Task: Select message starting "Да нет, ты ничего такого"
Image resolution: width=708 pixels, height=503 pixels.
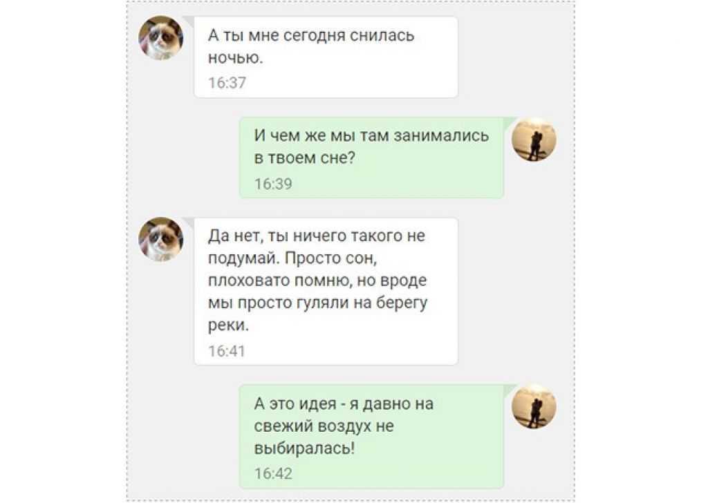Action: (326, 292)
